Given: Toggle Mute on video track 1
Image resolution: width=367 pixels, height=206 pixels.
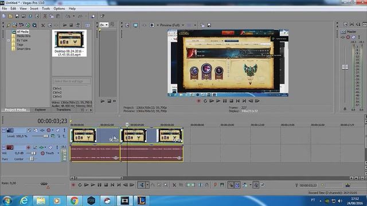Looking at the screenshot, I should pyautogui.click(x=58, y=130).
